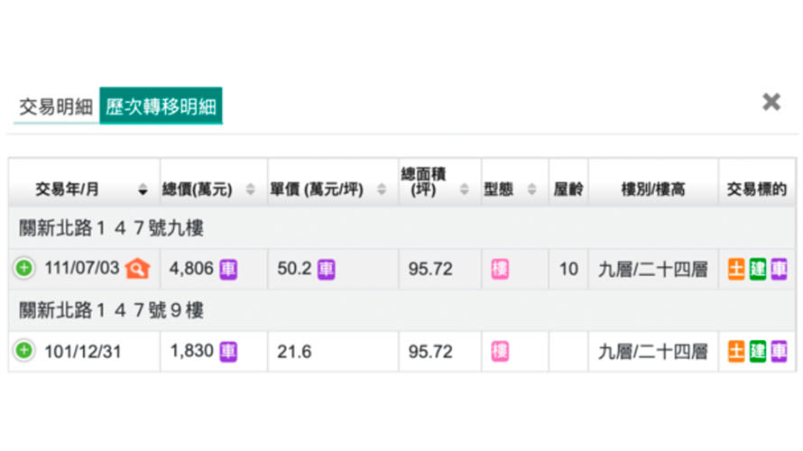Click orange 土 badge in 111/07/03 row
Image resolution: width=803 pixels, height=451 pixels.
point(736,269)
